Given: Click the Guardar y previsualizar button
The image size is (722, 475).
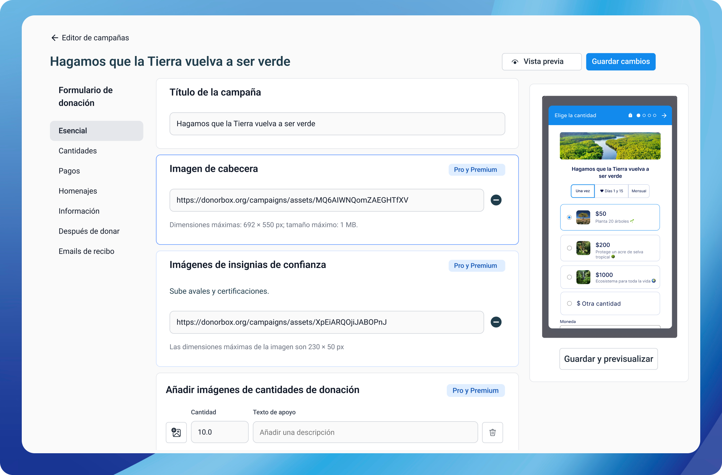Looking at the screenshot, I should pyautogui.click(x=608, y=359).
